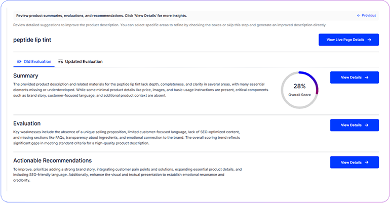Viewport: 390px width, 203px height.
Task: Open View Live Page Details button
Action: tap(348, 40)
